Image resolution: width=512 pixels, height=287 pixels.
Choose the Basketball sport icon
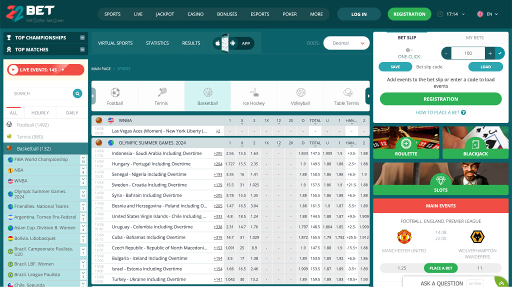(207, 92)
